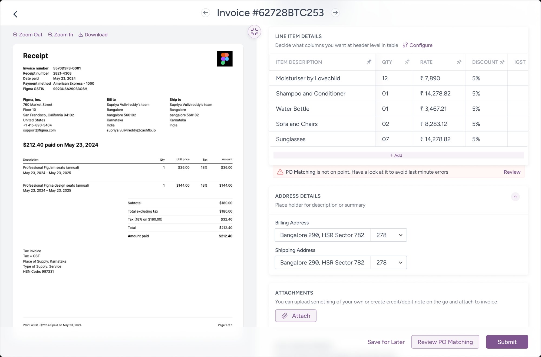
Task: Click the Zoom In magnifier
Action: 61,35
